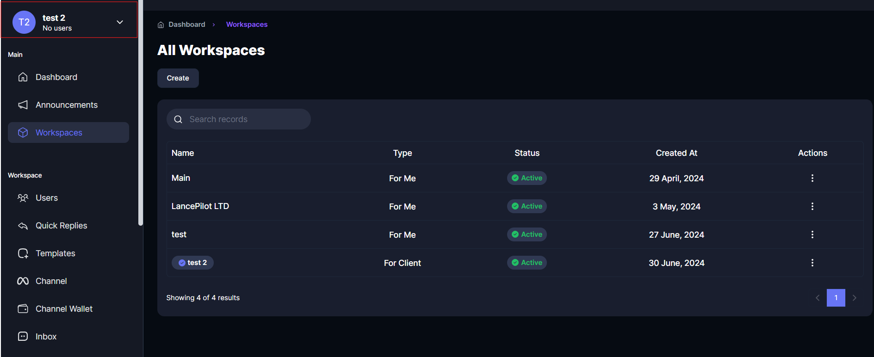Image resolution: width=874 pixels, height=357 pixels.
Task: Click the Quick Replies arrow icon
Action: [23, 226]
